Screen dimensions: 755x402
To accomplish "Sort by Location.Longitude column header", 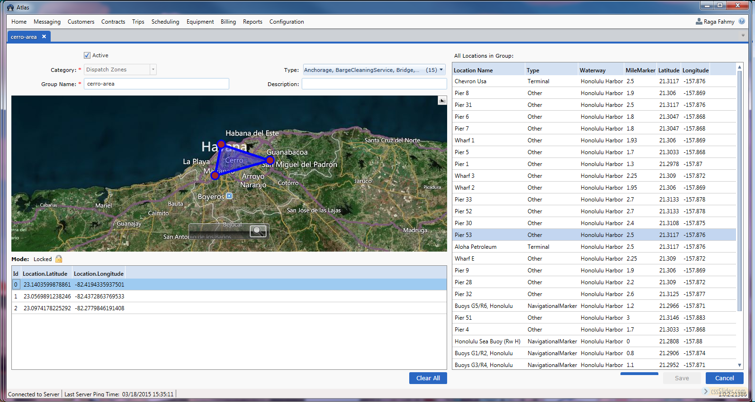I will (99, 273).
